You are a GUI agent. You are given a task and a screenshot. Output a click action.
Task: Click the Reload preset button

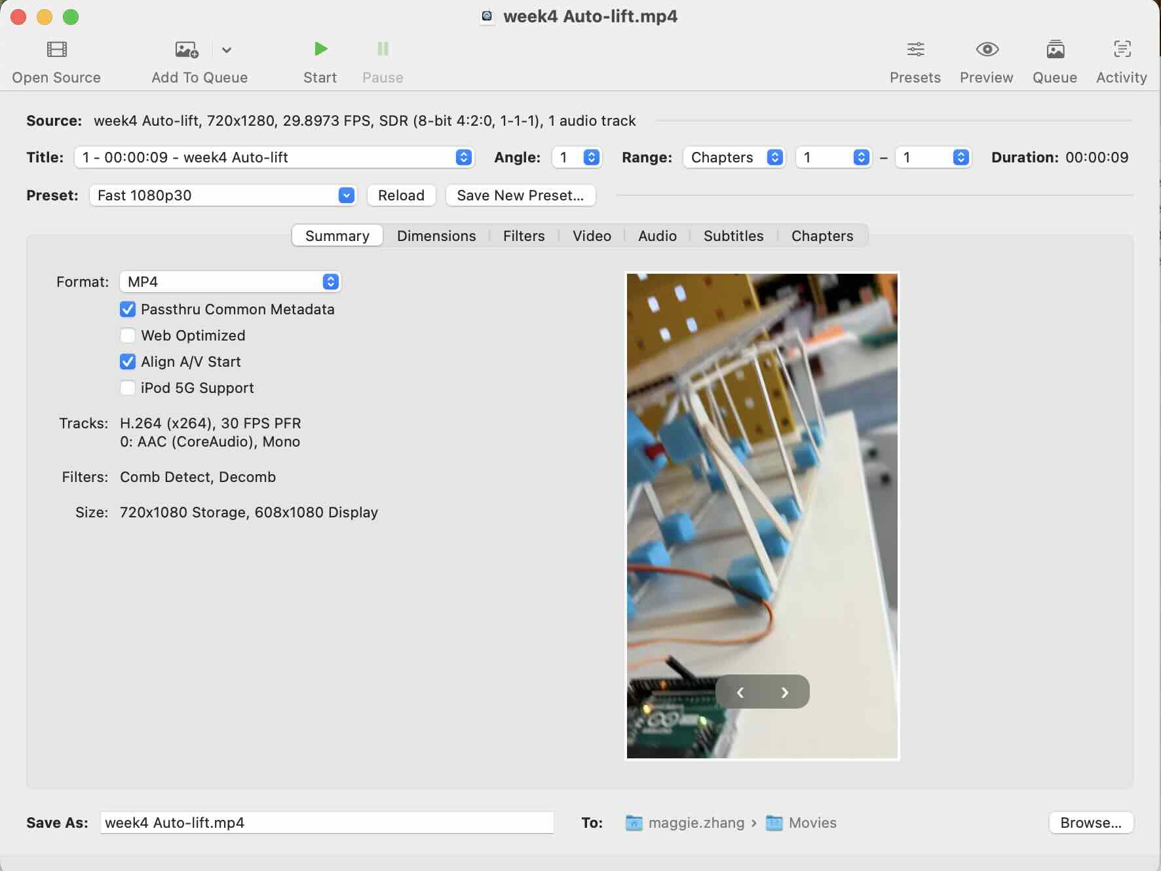tap(402, 195)
